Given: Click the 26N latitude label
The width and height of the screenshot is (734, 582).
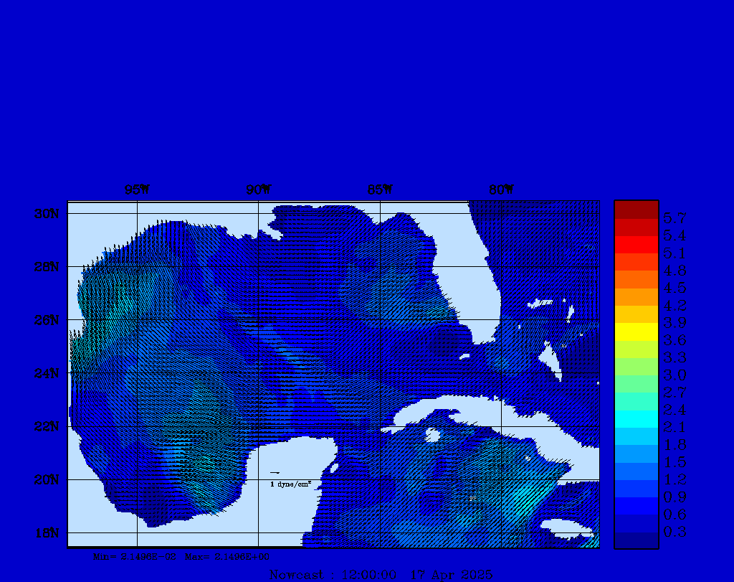Looking at the screenshot, I should [48, 320].
